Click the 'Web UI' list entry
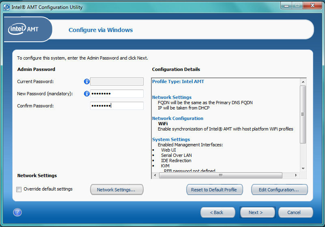The width and height of the screenshot is (325, 227). click(x=168, y=150)
